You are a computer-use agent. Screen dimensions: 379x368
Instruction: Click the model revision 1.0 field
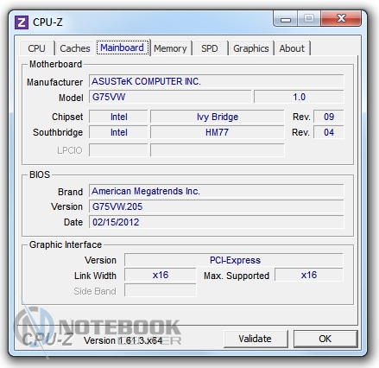[x=299, y=97]
